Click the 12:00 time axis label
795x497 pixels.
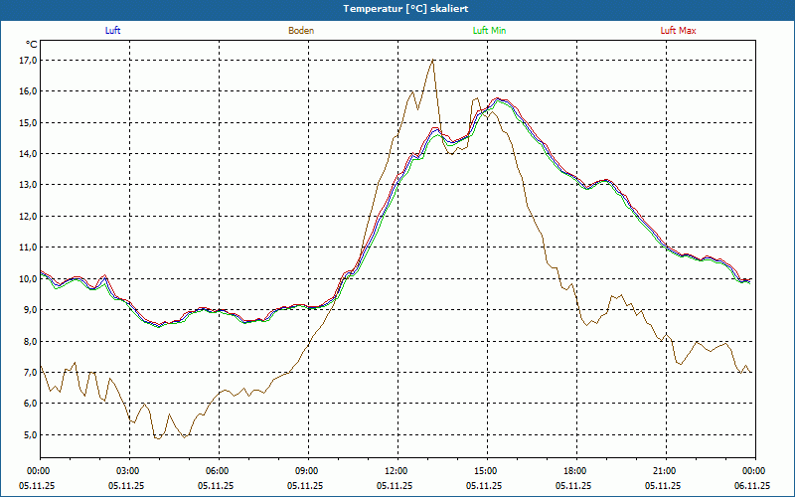[396, 471]
